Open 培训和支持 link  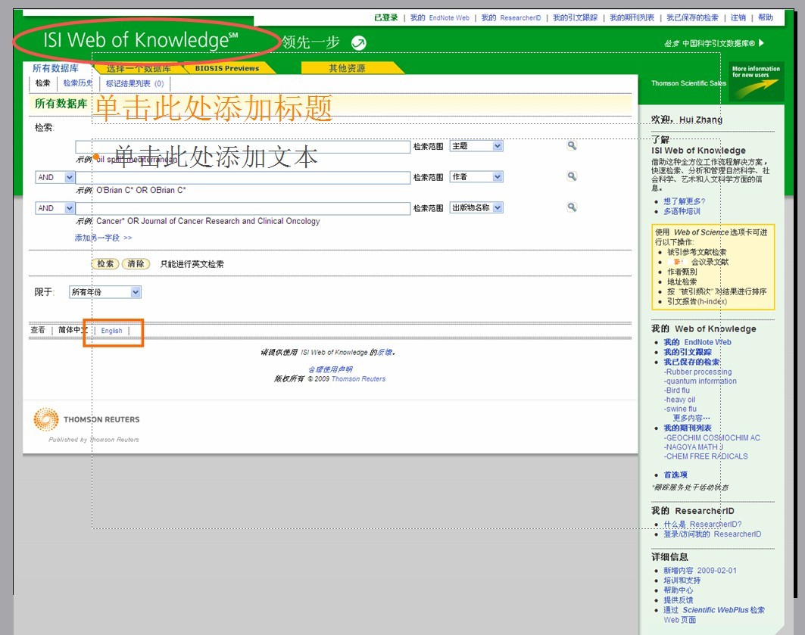coord(682,580)
